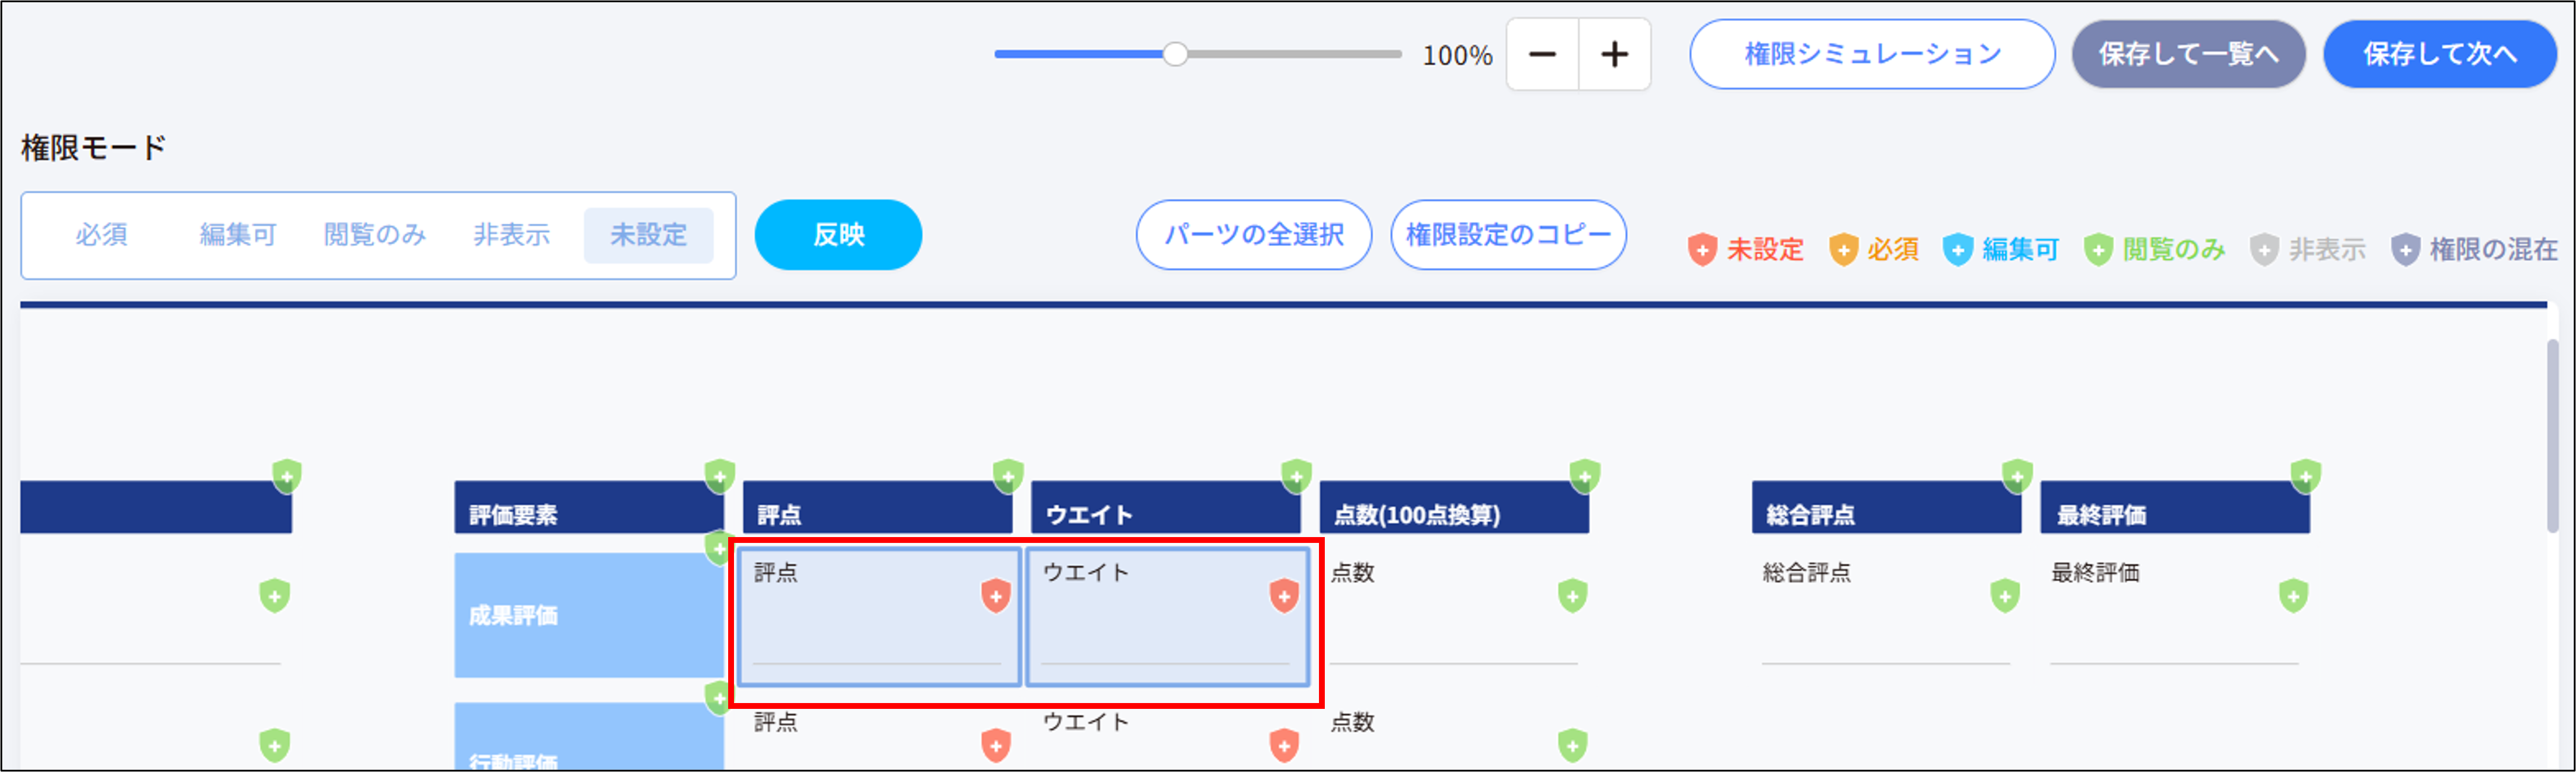Select all parts via パーツの全選択
The image size is (2576, 772).
1254,235
